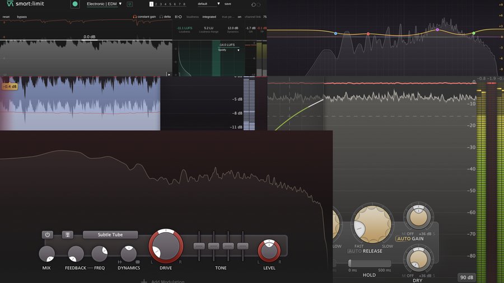Screen dimensions: 504x283
Task: Activate the green learn button in smart:limit
Action: pos(75,4)
